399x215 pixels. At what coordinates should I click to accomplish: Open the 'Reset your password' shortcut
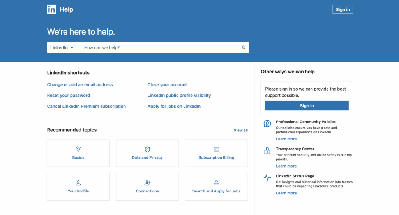(69, 95)
